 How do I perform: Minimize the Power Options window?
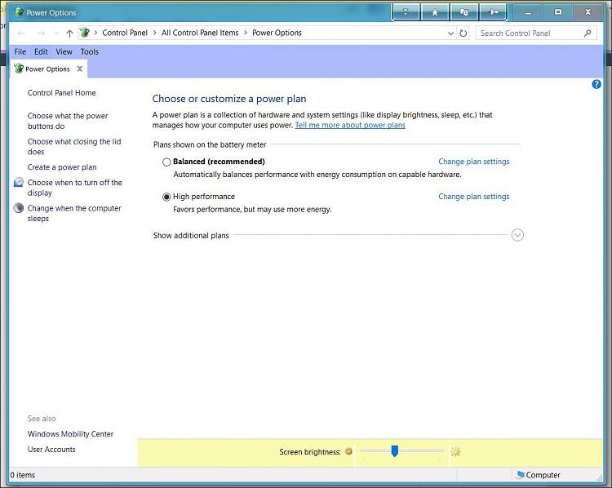tap(528, 12)
